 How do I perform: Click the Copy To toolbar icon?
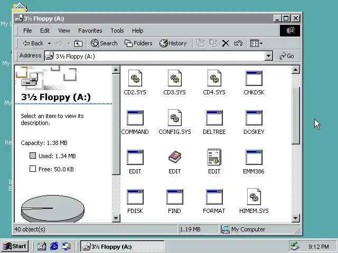(x=213, y=43)
